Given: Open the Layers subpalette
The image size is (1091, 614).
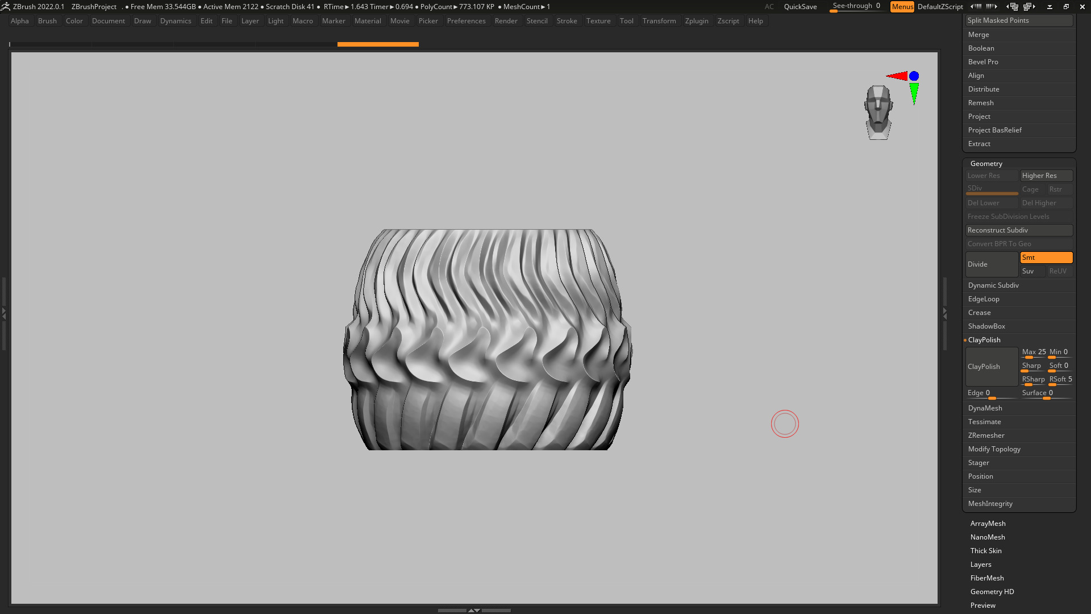Looking at the screenshot, I should coord(981,565).
